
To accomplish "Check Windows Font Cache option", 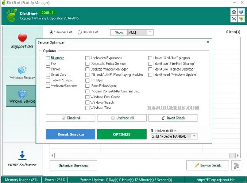I will pos(87,97).
